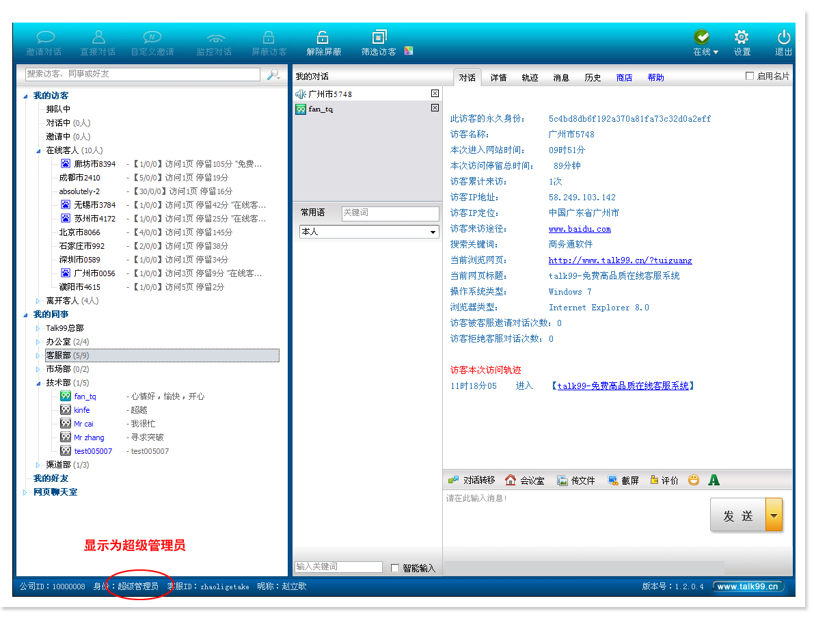Click the green font color A icon
The height and width of the screenshot is (620, 814).
point(714,480)
